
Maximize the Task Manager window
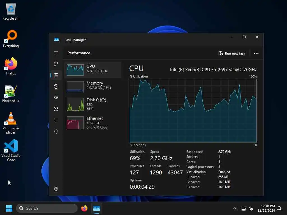[x=244, y=37]
